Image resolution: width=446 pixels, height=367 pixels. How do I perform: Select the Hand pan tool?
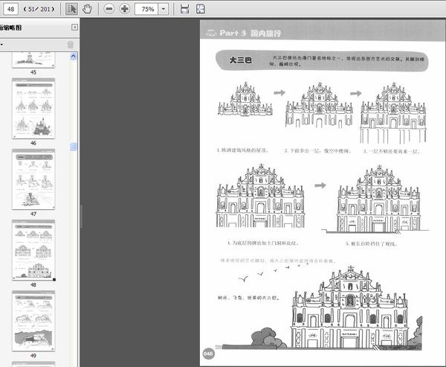88,9
